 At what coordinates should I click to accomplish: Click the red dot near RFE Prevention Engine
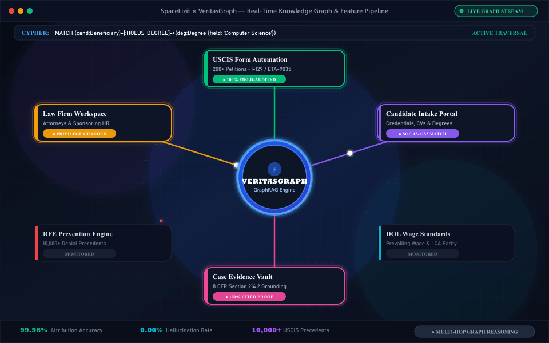click(x=161, y=221)
